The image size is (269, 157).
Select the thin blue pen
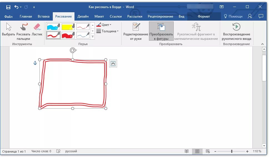(83, 35)
